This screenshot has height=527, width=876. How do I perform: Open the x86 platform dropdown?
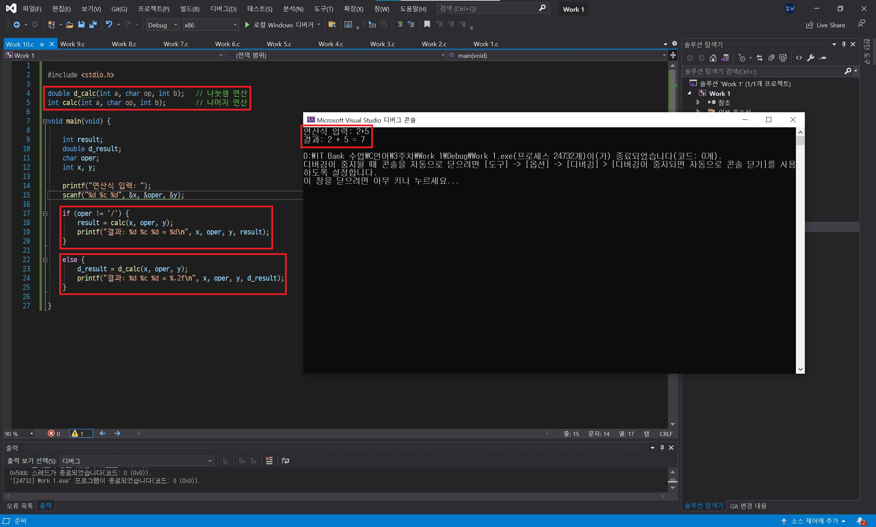point(210,25)
